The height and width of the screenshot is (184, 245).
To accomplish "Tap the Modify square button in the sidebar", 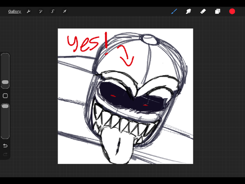I will (5, 96).
